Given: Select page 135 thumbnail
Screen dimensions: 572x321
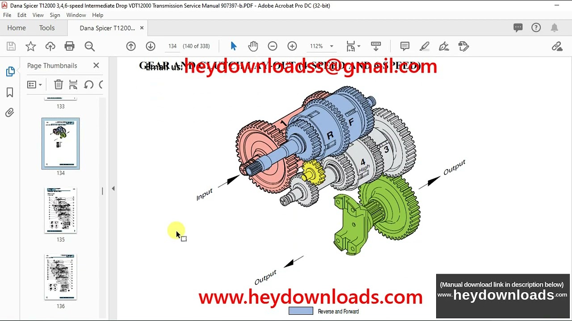Looking at the screenshot, I should coord(60,210).
